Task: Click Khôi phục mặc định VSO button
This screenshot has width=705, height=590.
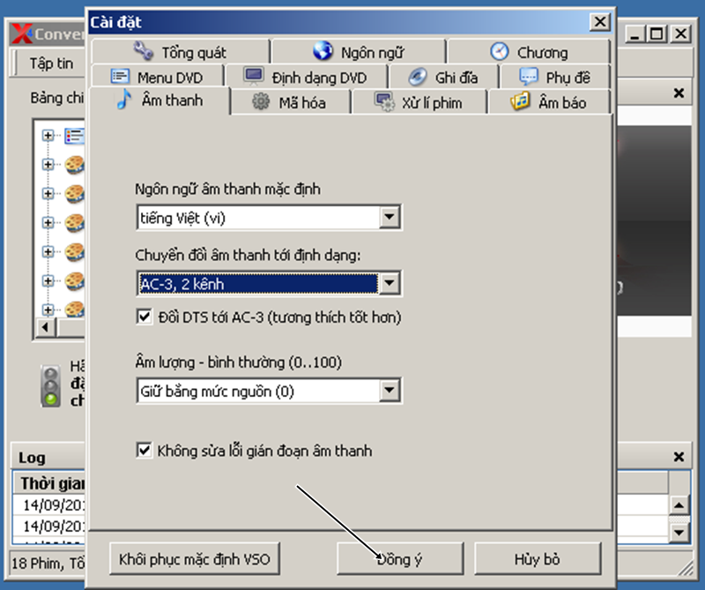Action: (195, 559)
